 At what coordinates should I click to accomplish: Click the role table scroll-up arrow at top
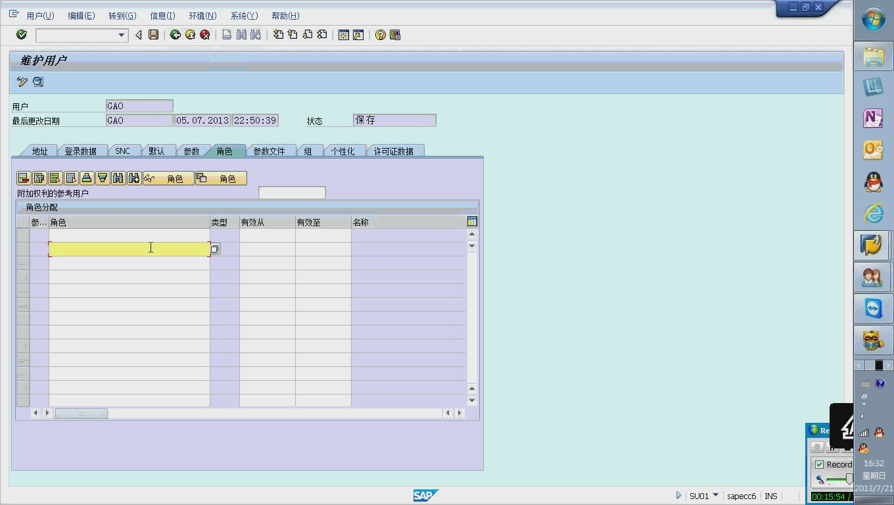(472, 233)
